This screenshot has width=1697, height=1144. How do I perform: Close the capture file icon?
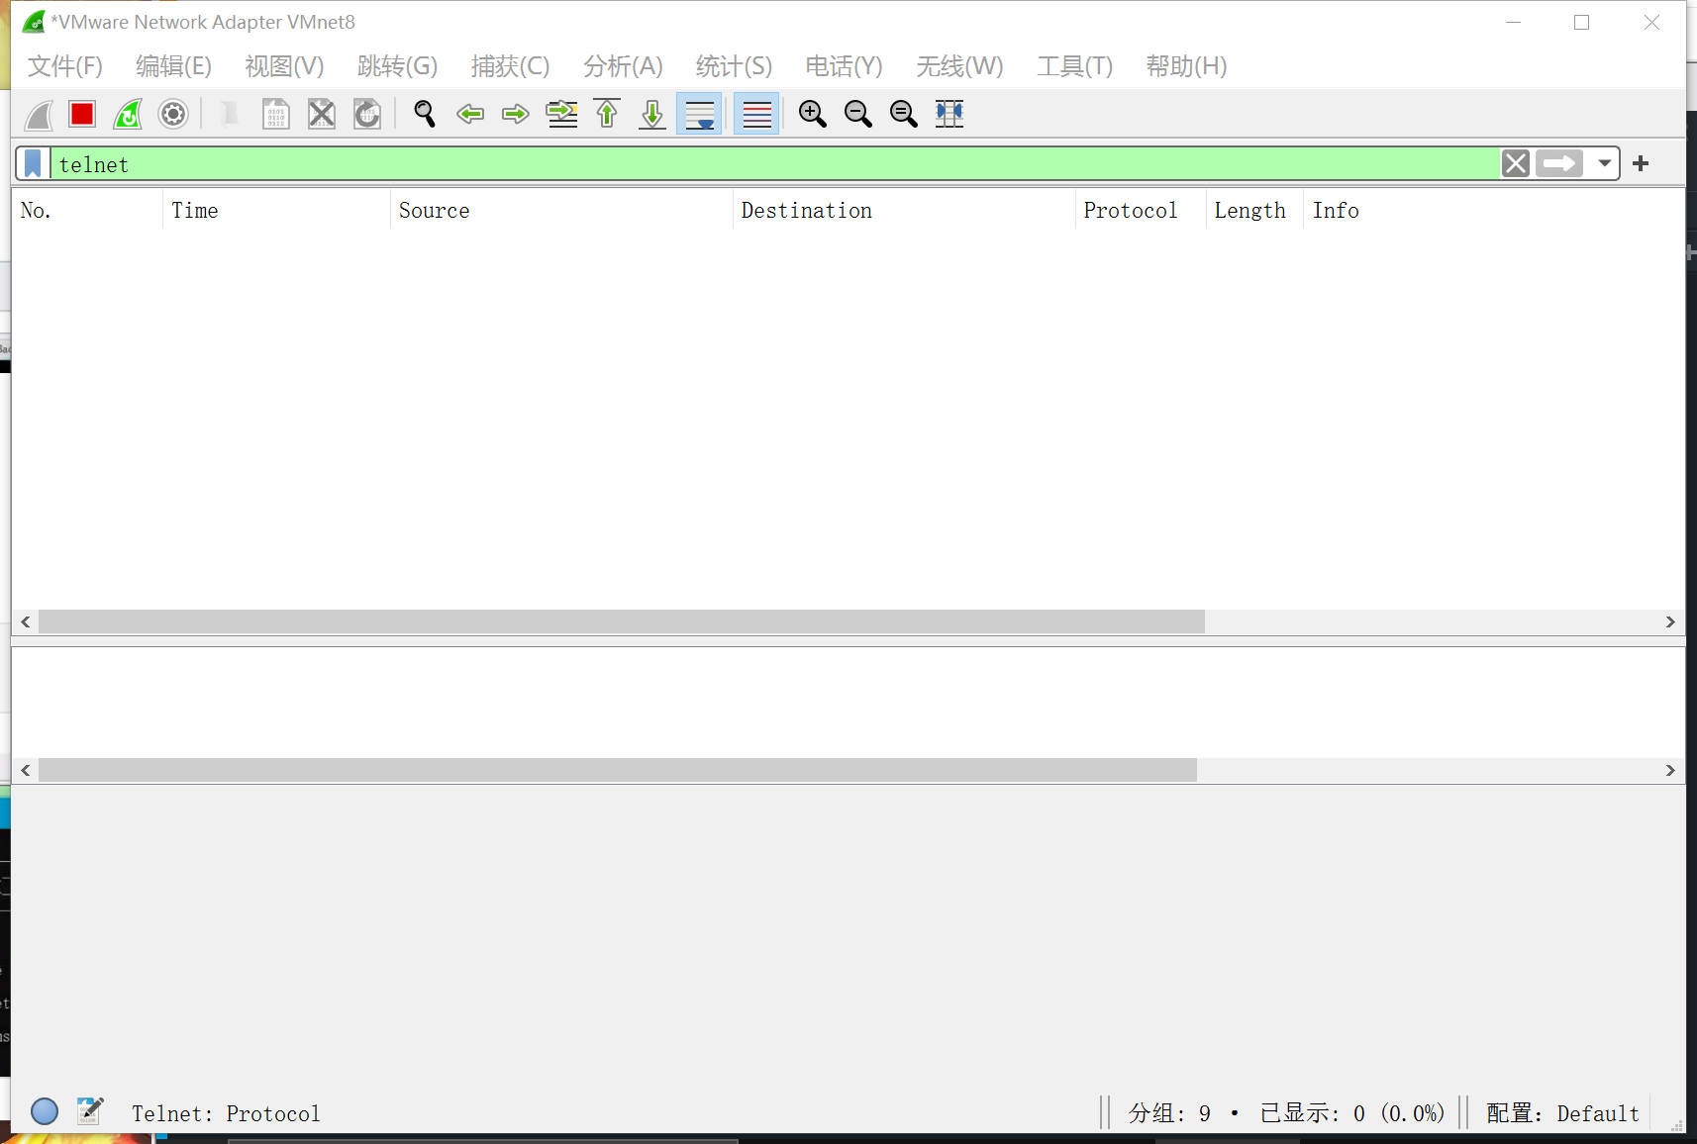(322, 114)
